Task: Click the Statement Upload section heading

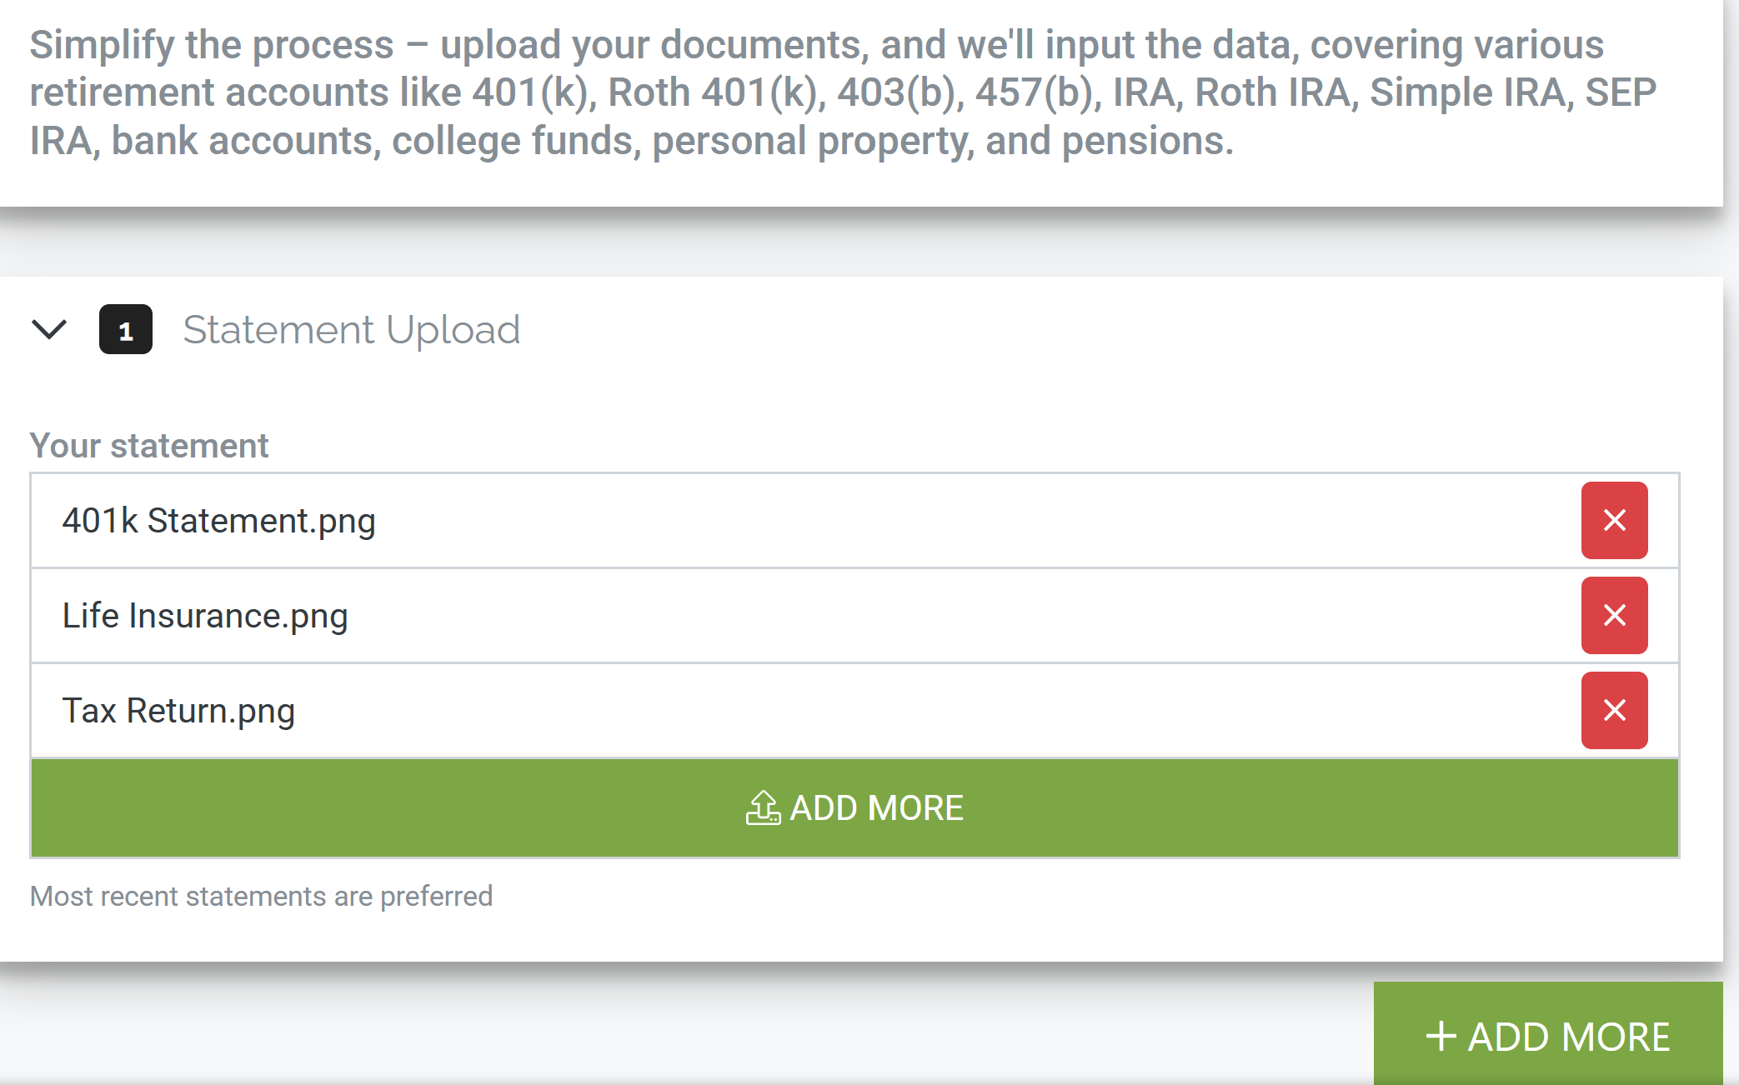Action: [351, 329]
